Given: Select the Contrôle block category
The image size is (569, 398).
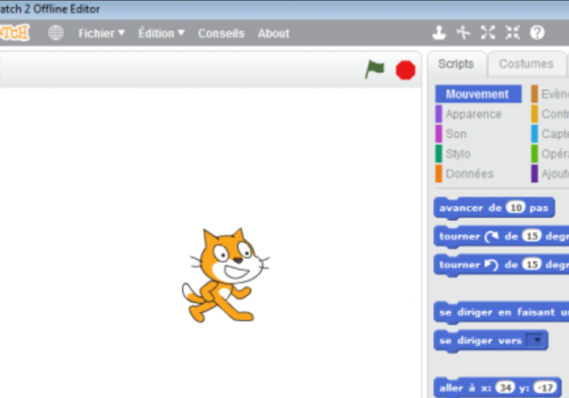Looking at the screenshot, I should pyautogui.click(x=550, y=114).
